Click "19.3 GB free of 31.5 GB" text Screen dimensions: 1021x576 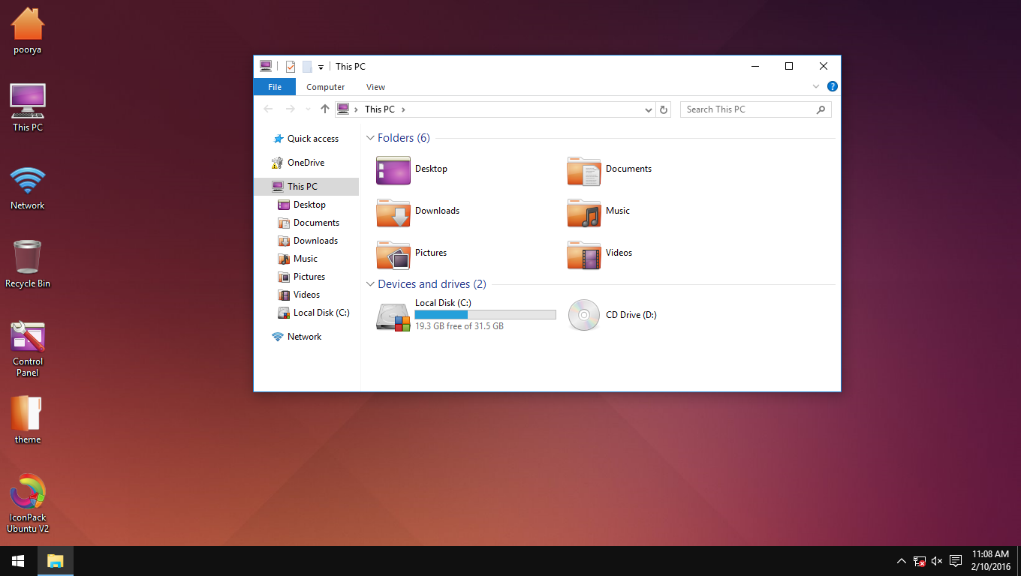coord(459,326)
